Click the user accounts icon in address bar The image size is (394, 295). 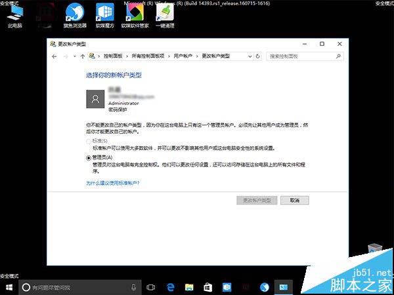[x=92, y=56]
